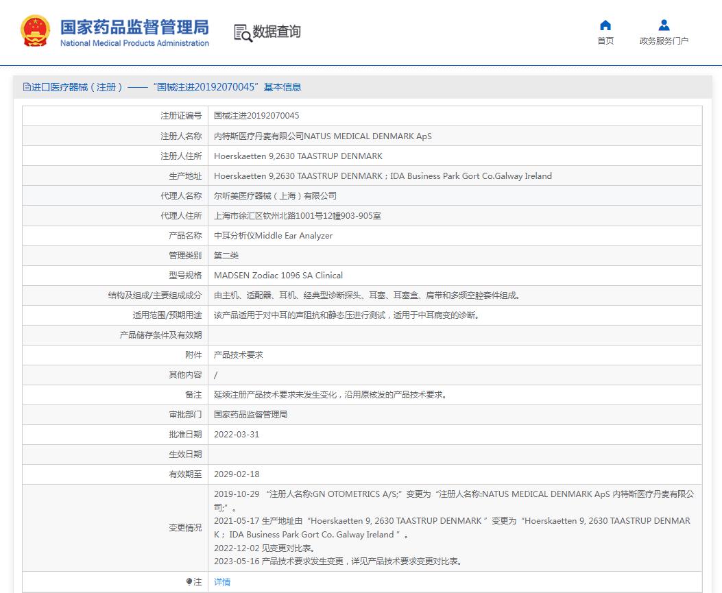Image resolution: width=722 pixels, height=593 pixels.
Task: Click the 代理人住所 上海市徐汇区 address
Action: (297, 215)
